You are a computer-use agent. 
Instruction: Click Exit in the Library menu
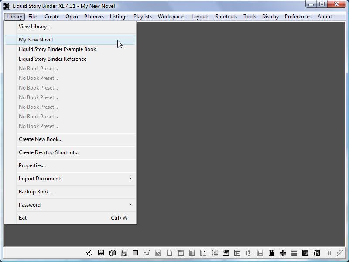click(x=23, y=218)
